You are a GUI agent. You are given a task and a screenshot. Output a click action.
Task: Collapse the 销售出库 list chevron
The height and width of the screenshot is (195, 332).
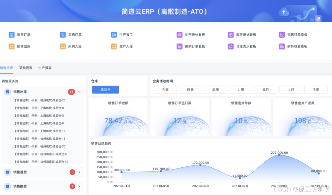(79, 92)
